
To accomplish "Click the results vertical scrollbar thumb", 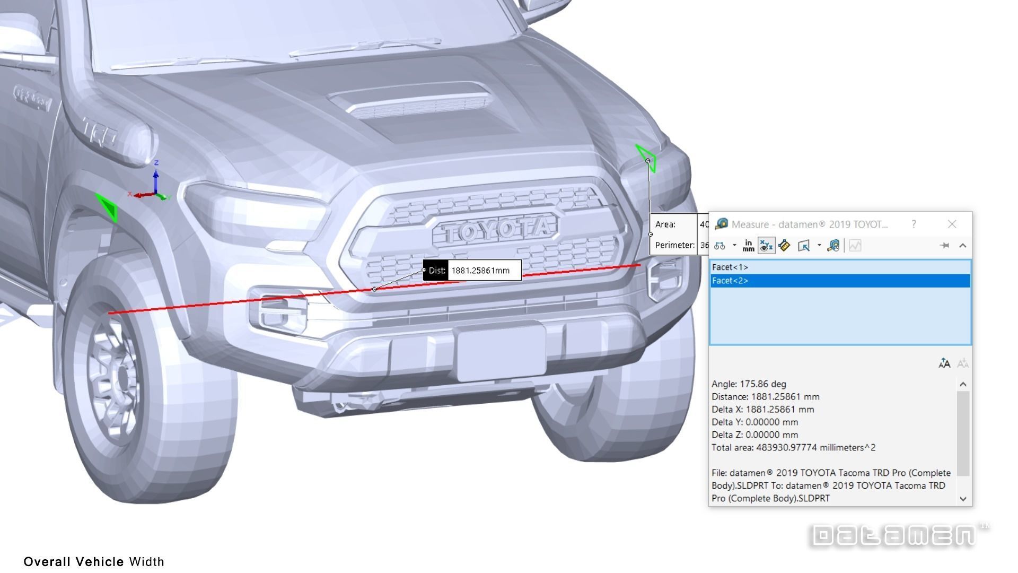I will [963, 433].
